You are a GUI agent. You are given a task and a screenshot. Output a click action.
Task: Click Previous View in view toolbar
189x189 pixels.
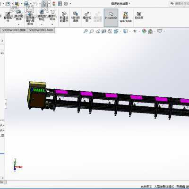tap(98, 31)
